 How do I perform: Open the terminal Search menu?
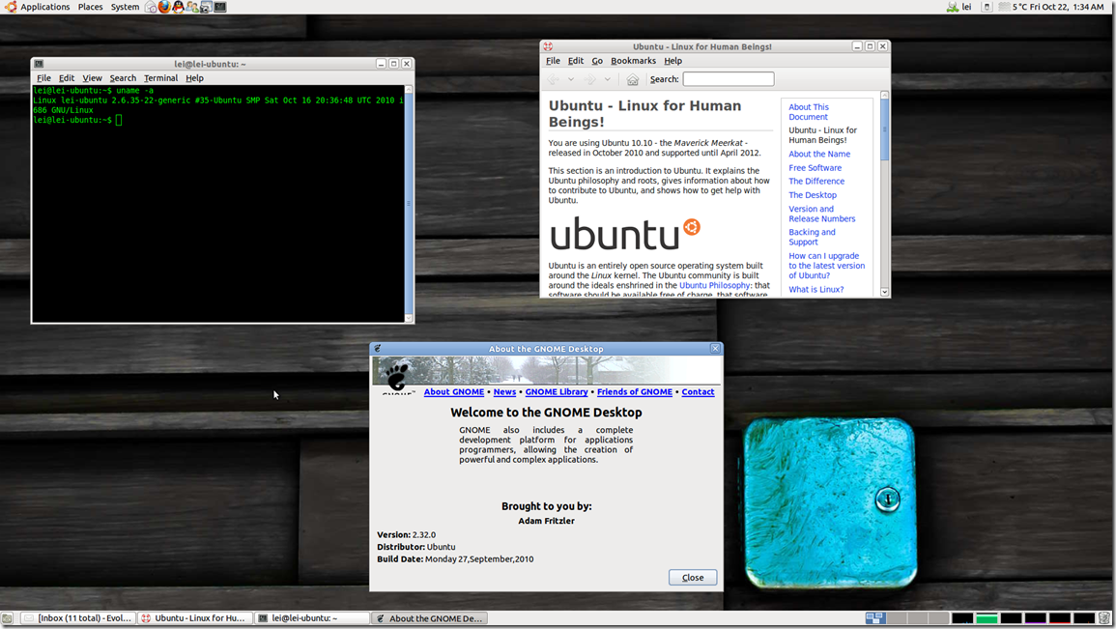[x=123, y=78]
